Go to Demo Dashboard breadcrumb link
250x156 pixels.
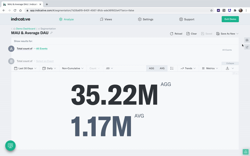click(26, 29)
